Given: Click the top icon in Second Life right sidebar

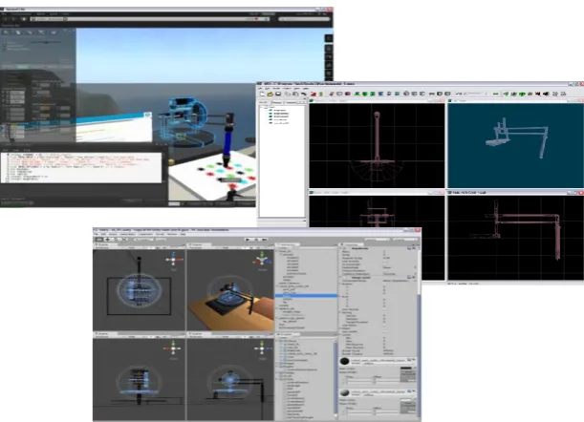Looking at the screenshot, I should (329, 38).
